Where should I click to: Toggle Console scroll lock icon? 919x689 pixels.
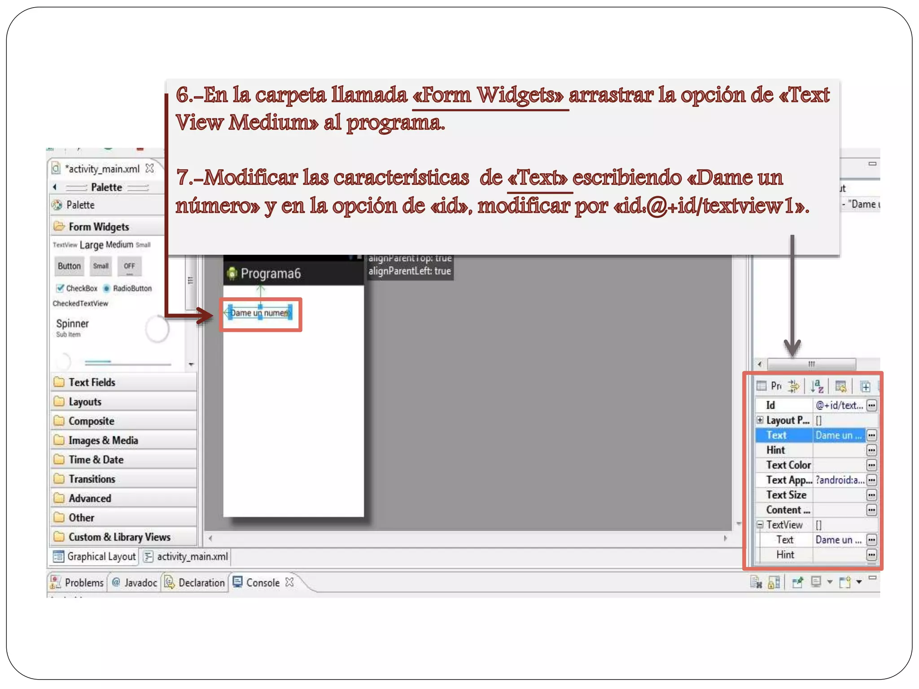[774, 582]
